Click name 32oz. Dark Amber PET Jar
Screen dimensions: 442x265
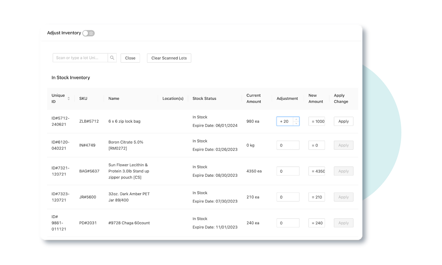[129, 197]
